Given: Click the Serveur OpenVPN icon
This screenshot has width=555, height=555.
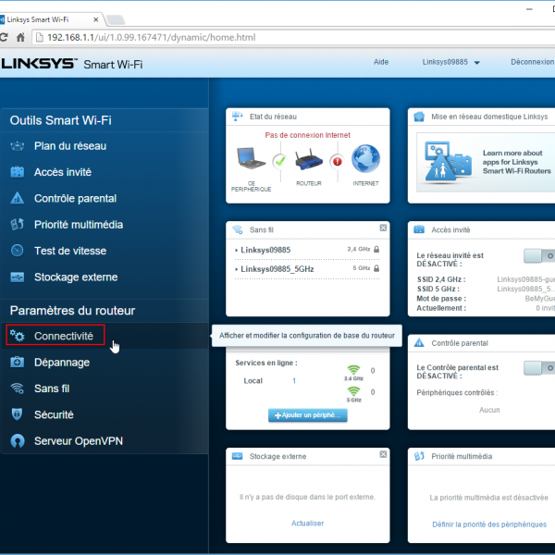Looking at the screenshot, I should [x=18, y=441].
